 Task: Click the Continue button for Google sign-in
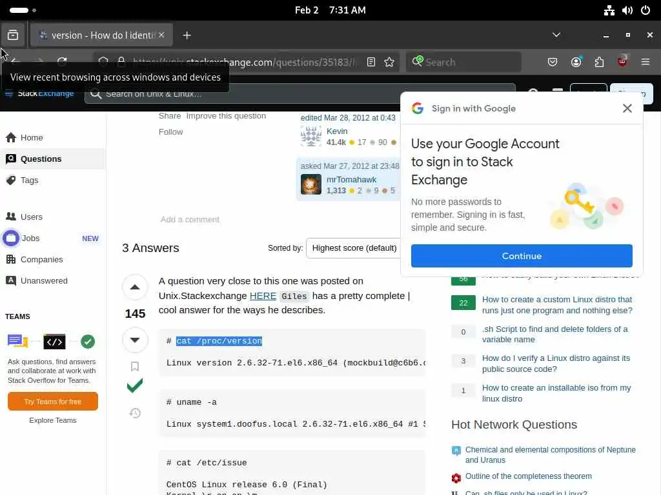tap(522, 256)
